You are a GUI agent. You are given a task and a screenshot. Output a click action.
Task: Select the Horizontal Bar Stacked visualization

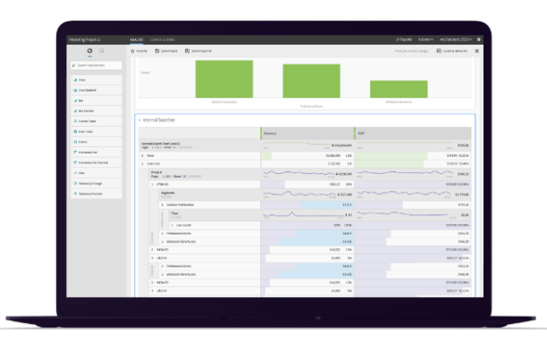coord(97,162)
